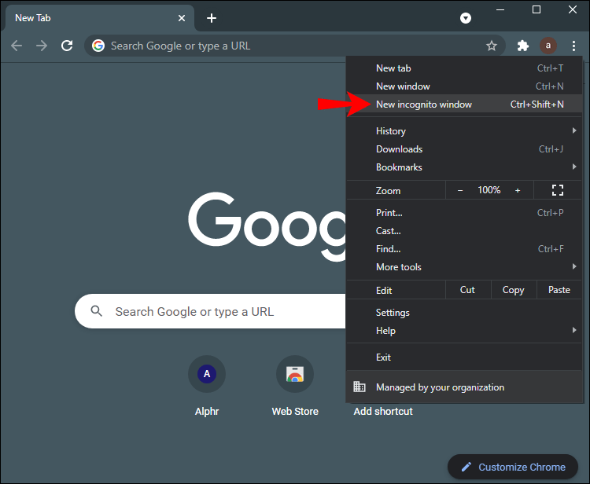
Task: Click the reload page icon
Action: [67, 46]
